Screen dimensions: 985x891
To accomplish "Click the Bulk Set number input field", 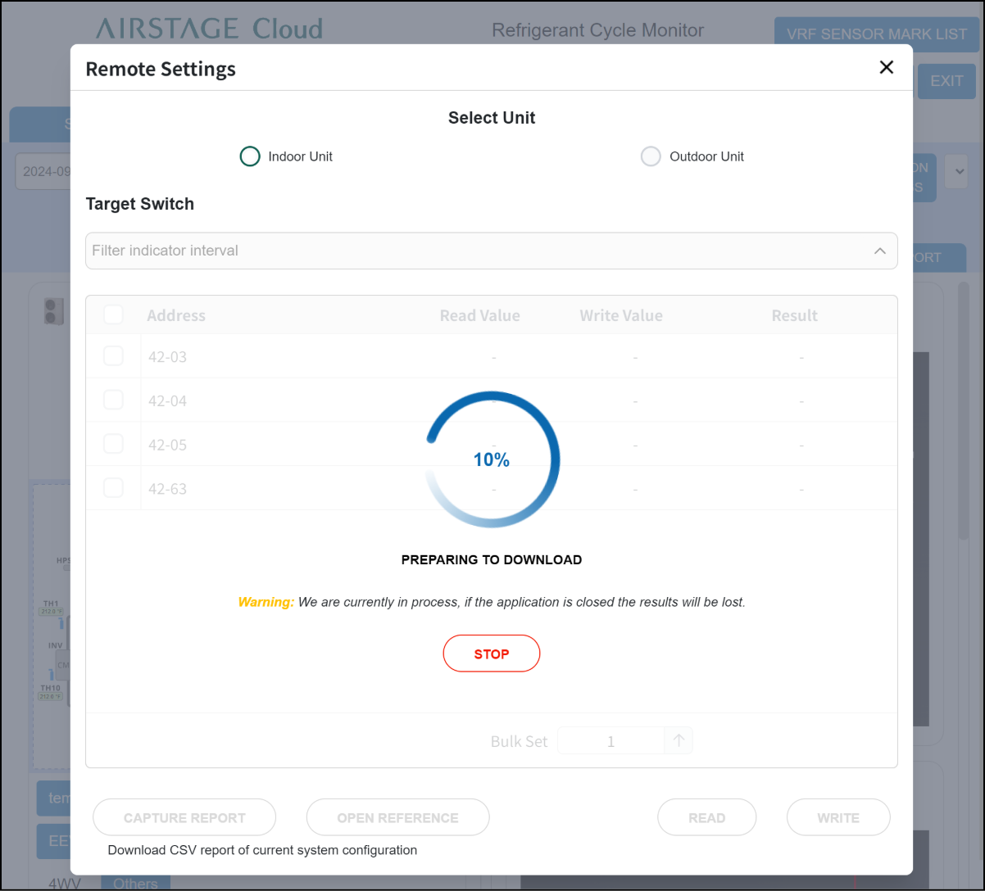I will coord(611,741).
